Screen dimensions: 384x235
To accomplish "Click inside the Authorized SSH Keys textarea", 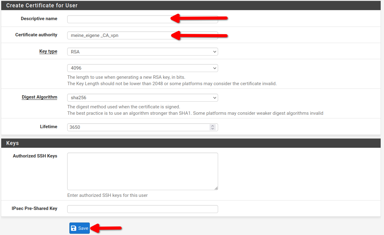I will tap(142, 171).
